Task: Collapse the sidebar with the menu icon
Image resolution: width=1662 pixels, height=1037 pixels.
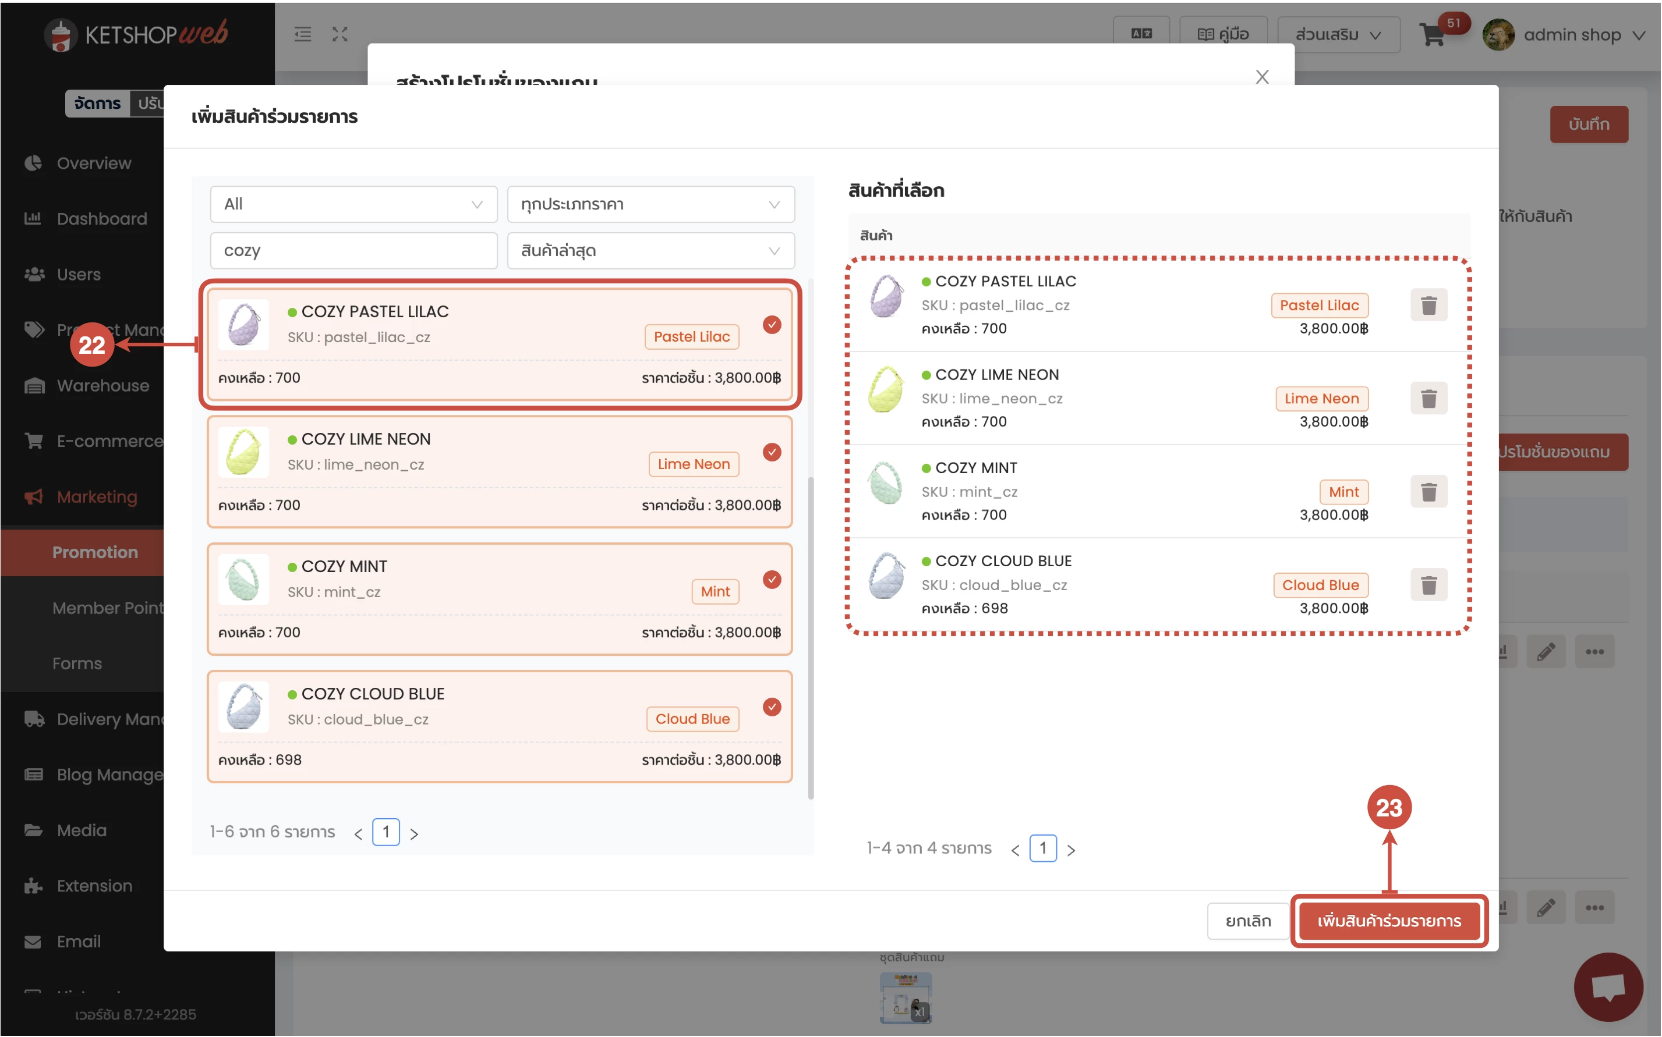Action: pyautogui.click(x=303, y=34)
